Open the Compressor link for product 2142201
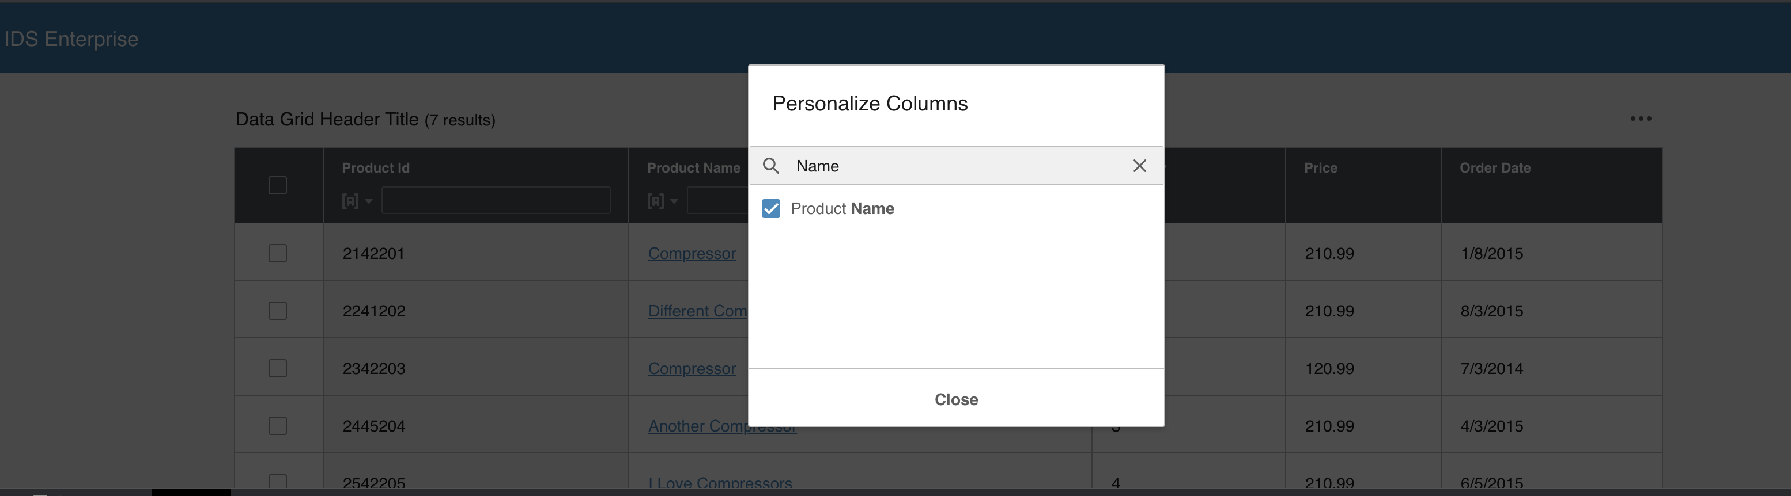Viewport: 1791px width, 496px height. [x=691, y=254]
